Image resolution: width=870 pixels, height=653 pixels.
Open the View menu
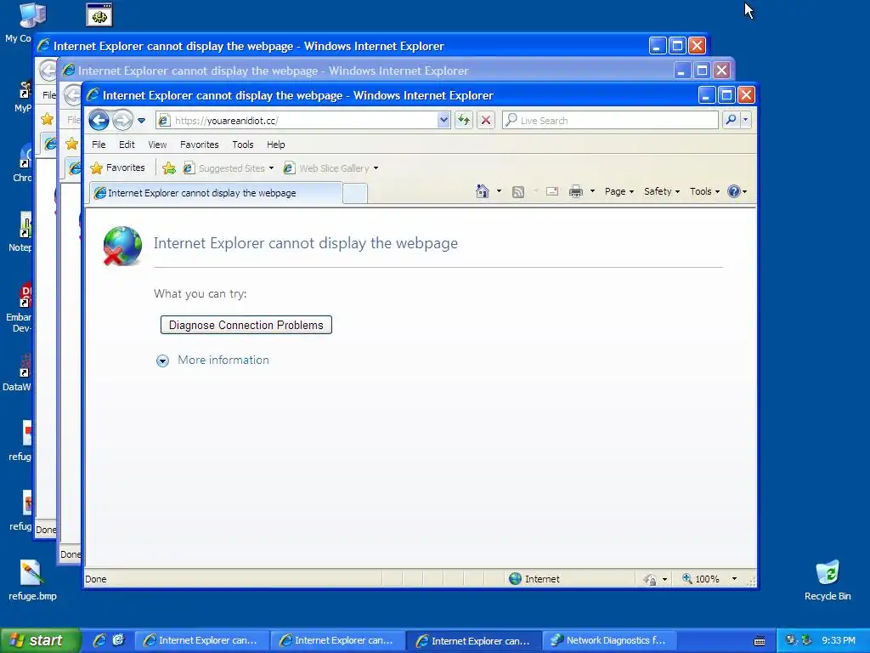pos(157,145)
